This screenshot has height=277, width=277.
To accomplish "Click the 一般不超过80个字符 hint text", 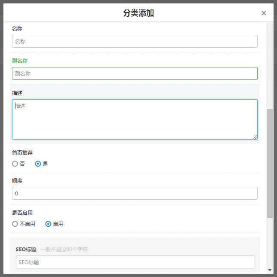I will click(64, 250).
